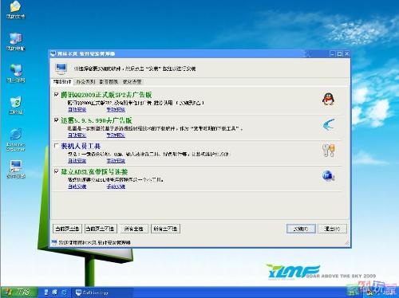Open the software installer desktop shortcut below Internet Explorer

pos(16,166)
